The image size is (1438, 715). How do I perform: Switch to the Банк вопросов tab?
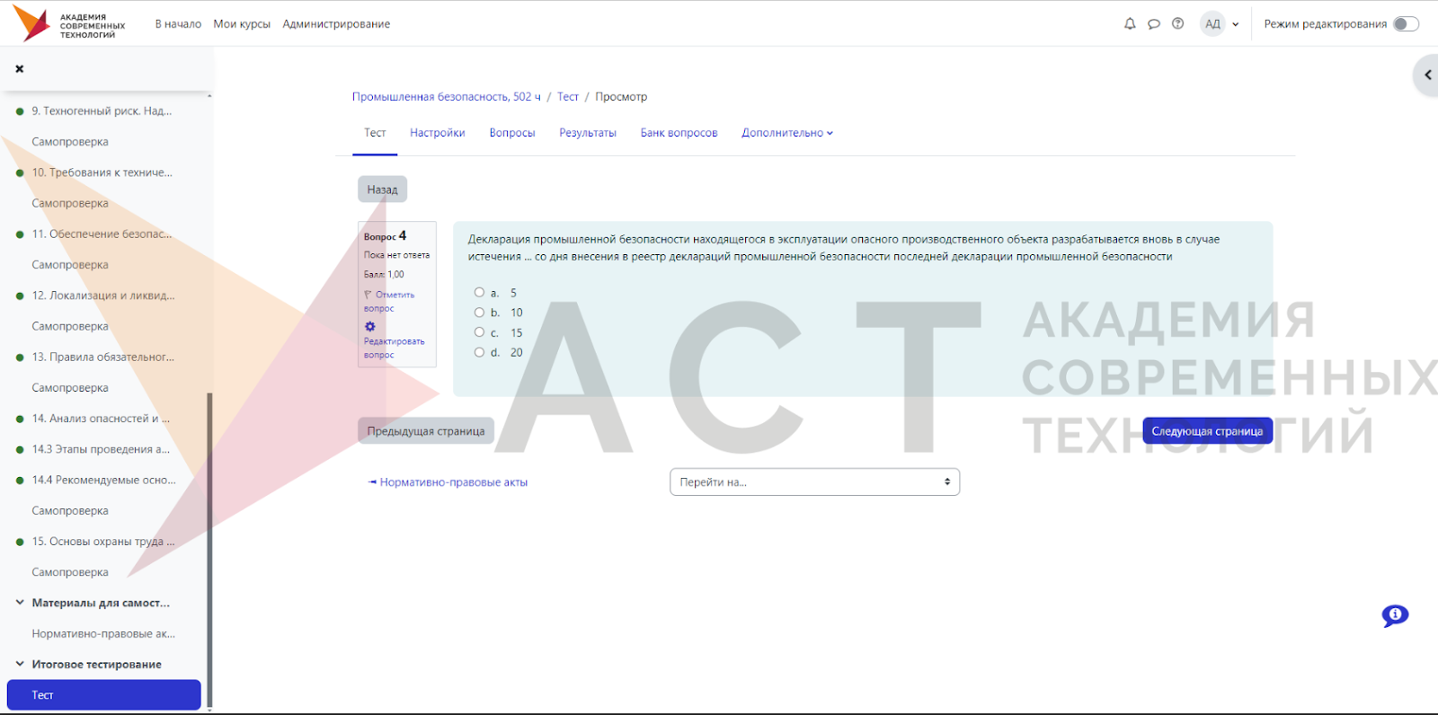click(x=679, y=133)
